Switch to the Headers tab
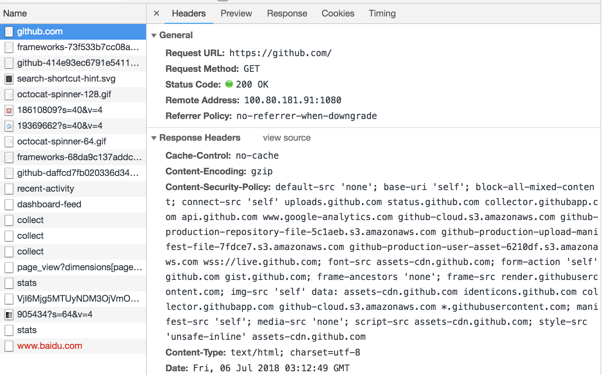The image size is (602, 375). point(189,13)
